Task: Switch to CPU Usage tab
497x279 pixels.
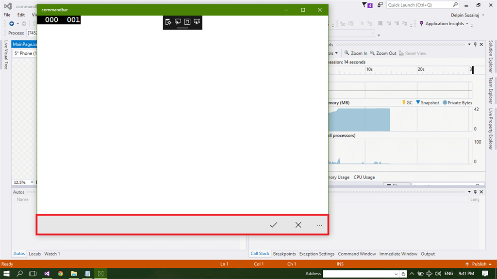Action: coord(364,177)
